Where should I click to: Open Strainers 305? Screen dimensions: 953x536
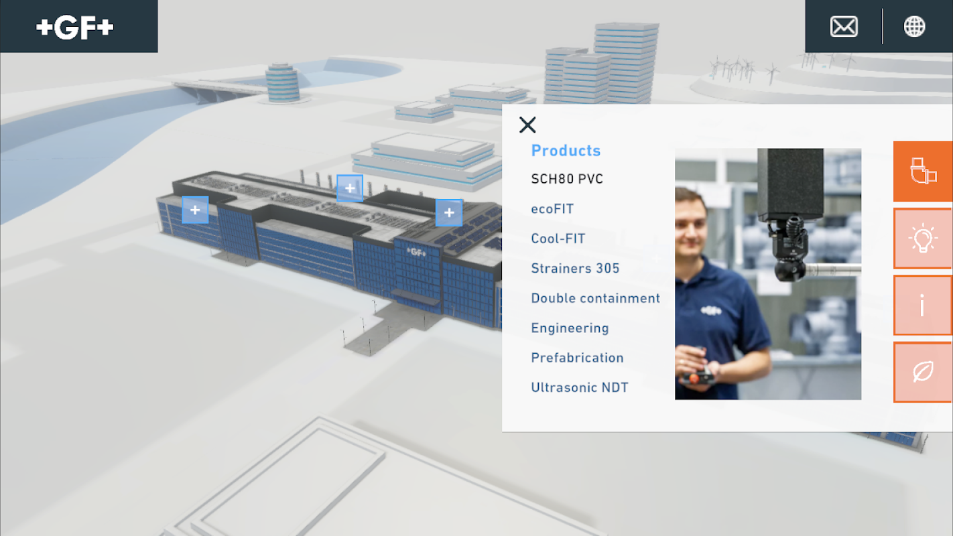(575, 269)
